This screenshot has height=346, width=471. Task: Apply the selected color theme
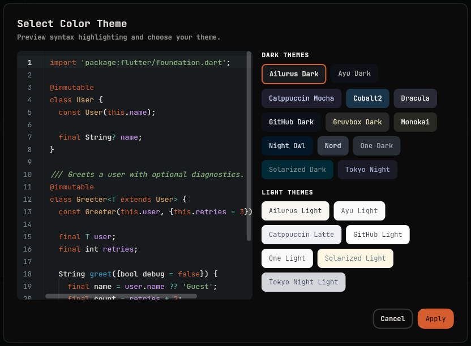tap(435, 319)
